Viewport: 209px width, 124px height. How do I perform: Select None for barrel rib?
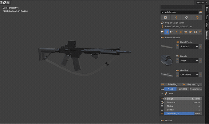pos(170,89)
